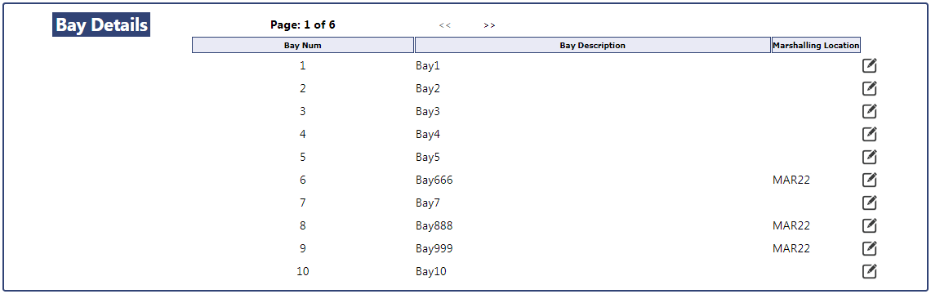The image size is (931, 294).
Task: Edit the Bay10 entry
Action: pos(869,271)
